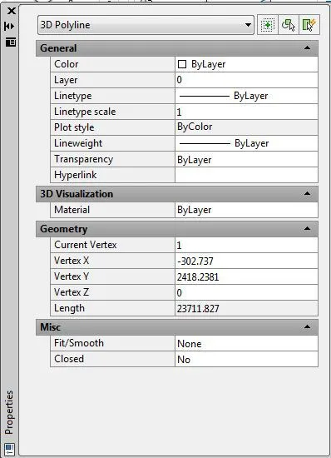Open the Closed No value
This screenshot has width=331, height=458.
point(246,359)
